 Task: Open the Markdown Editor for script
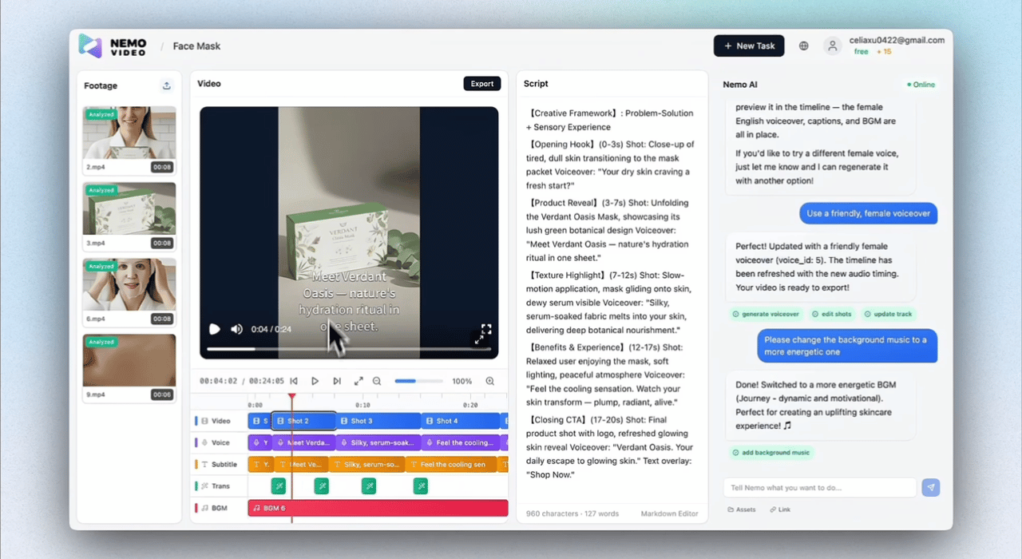point(669,513)
